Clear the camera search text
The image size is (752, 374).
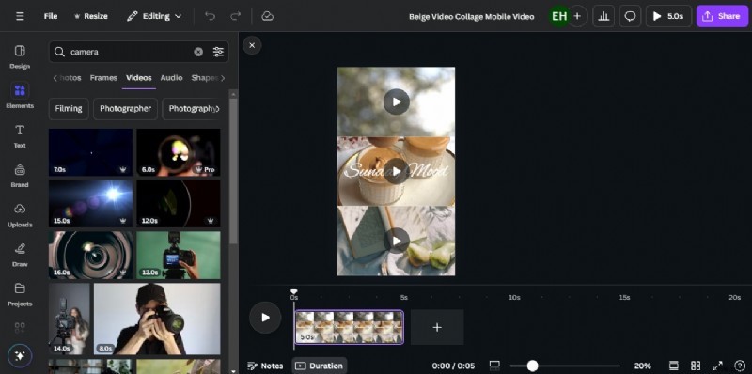tap(198, 52)
